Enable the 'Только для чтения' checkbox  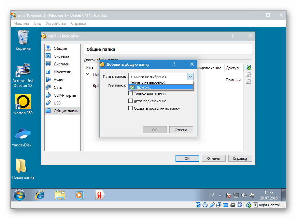point(131,93)
